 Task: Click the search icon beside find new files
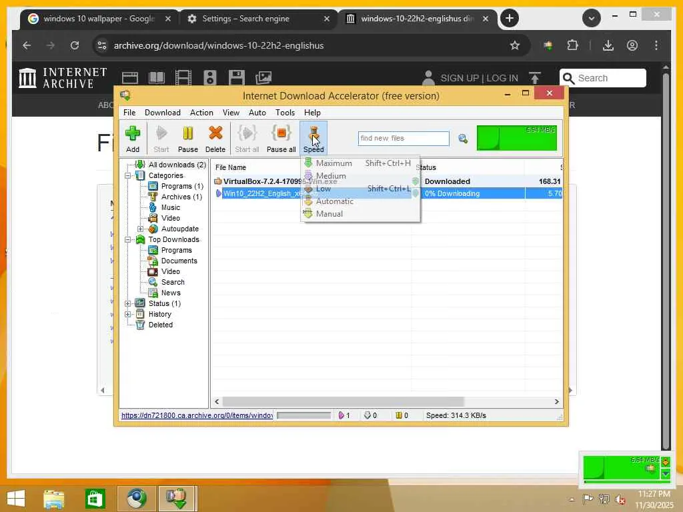coord(463,139)
